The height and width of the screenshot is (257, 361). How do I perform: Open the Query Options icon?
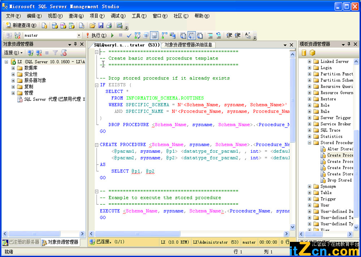146,35
